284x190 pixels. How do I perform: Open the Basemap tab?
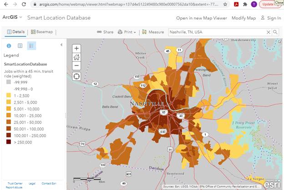point(42,32)
